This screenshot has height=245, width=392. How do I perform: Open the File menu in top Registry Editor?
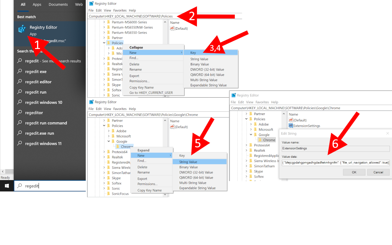[91, 10]
